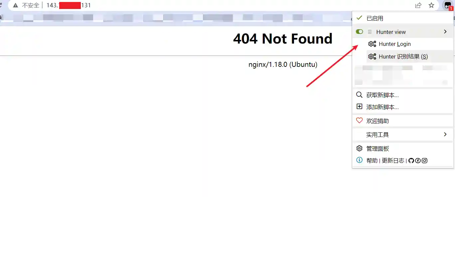Screen dimensions: 455x256
Task: Click the not-secure warning triangle icon
Action: click(15, 5)
